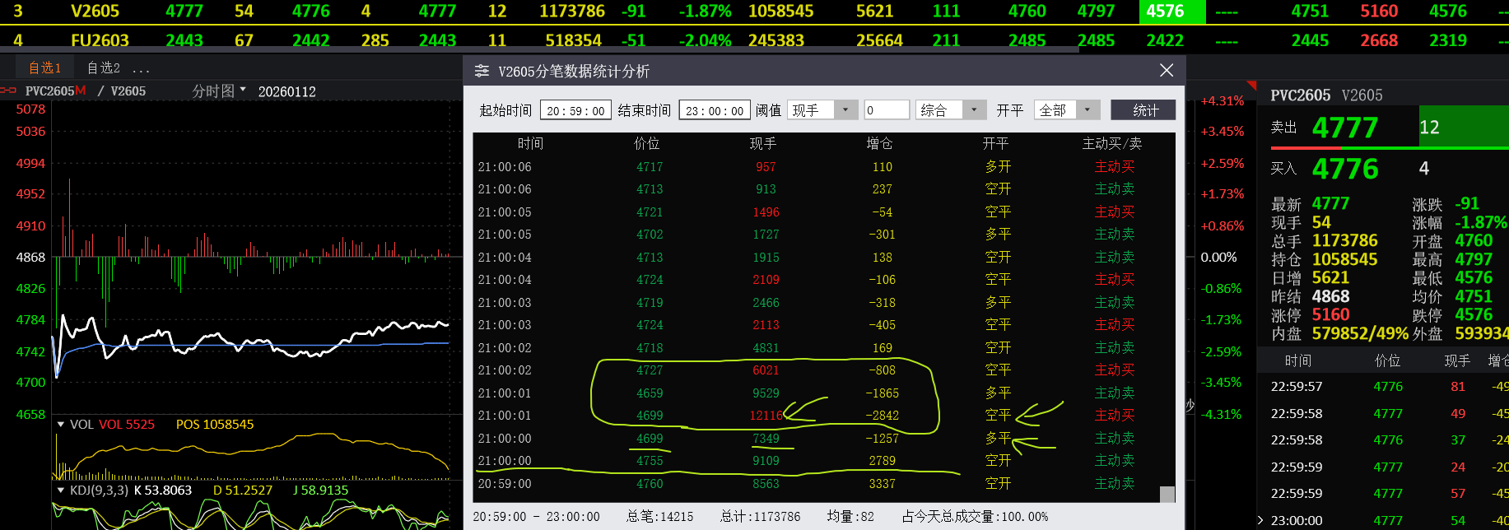Click the end time field 23:00:00

714,111
